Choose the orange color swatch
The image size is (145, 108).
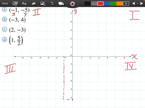pyautogui.click(x=120, y=4)
